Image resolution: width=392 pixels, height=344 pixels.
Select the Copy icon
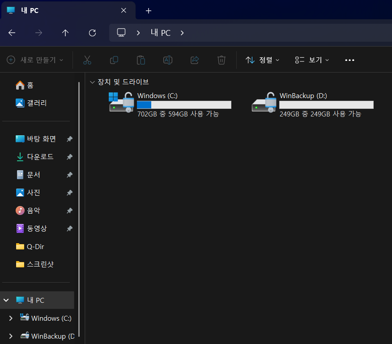pos(114,60)
